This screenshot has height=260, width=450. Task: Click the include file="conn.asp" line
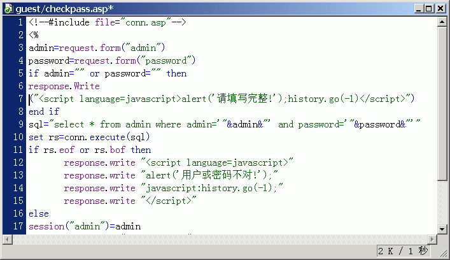[x=108, y=22]
